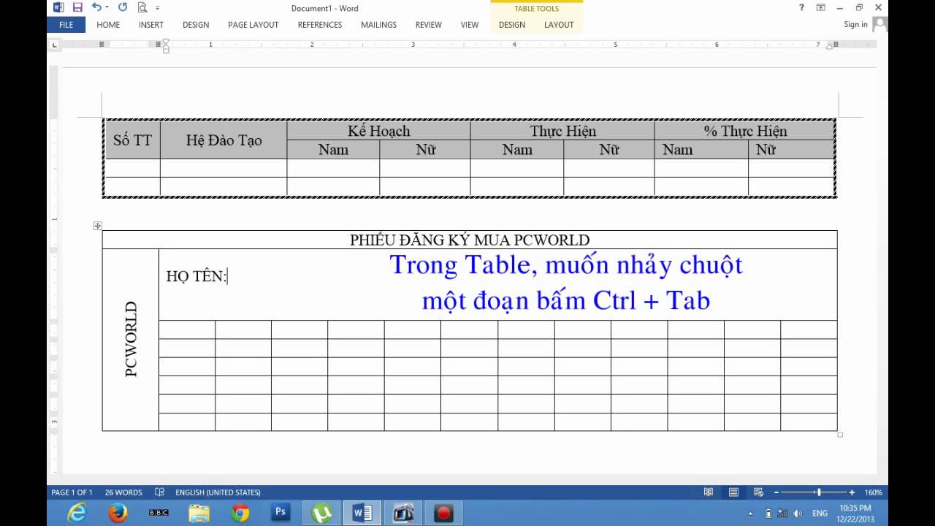935x526 pixels.
Task: Open the Undo history dropdown arrow
Action: tap(107, 8)
